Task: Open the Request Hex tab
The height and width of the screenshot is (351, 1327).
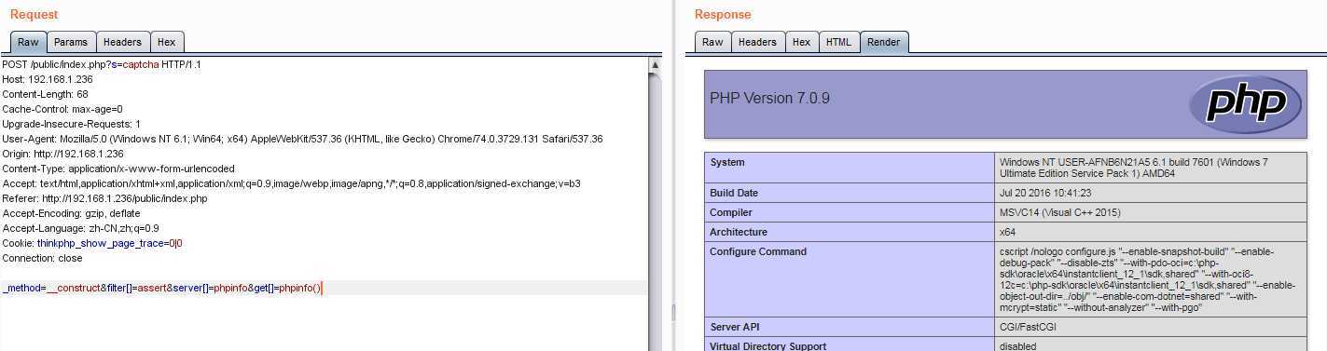Action: (166, 42)
